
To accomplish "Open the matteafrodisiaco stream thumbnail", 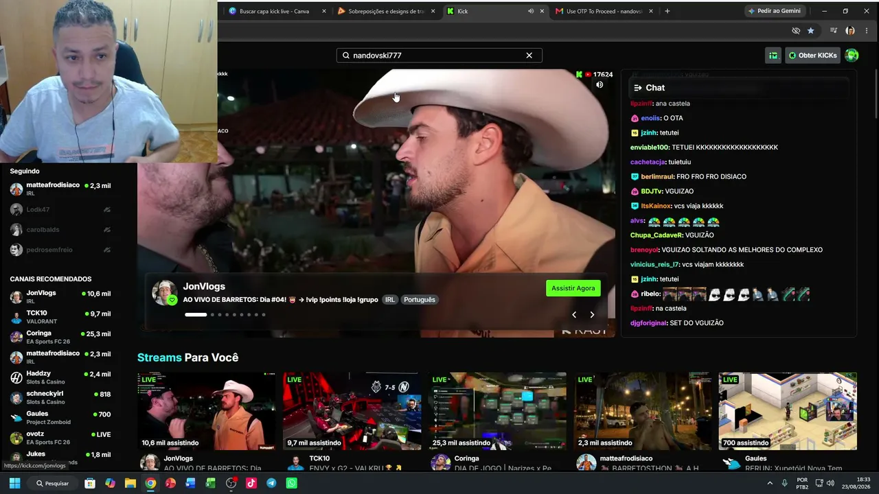I will click(x=643, y=411).
